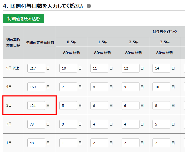
Task: Select 1.5年 field in 4日 row
Action: coord(99,87)
